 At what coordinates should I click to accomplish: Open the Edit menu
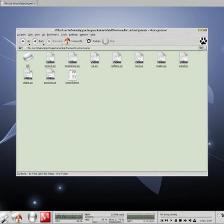click(30, 35)
